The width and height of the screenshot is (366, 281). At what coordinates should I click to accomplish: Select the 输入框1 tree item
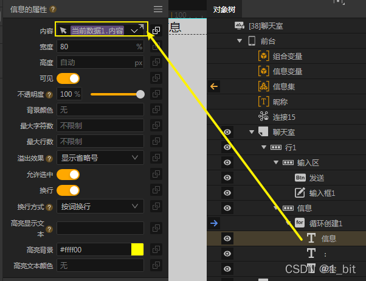pyautogui.click(x=322, y=193)
